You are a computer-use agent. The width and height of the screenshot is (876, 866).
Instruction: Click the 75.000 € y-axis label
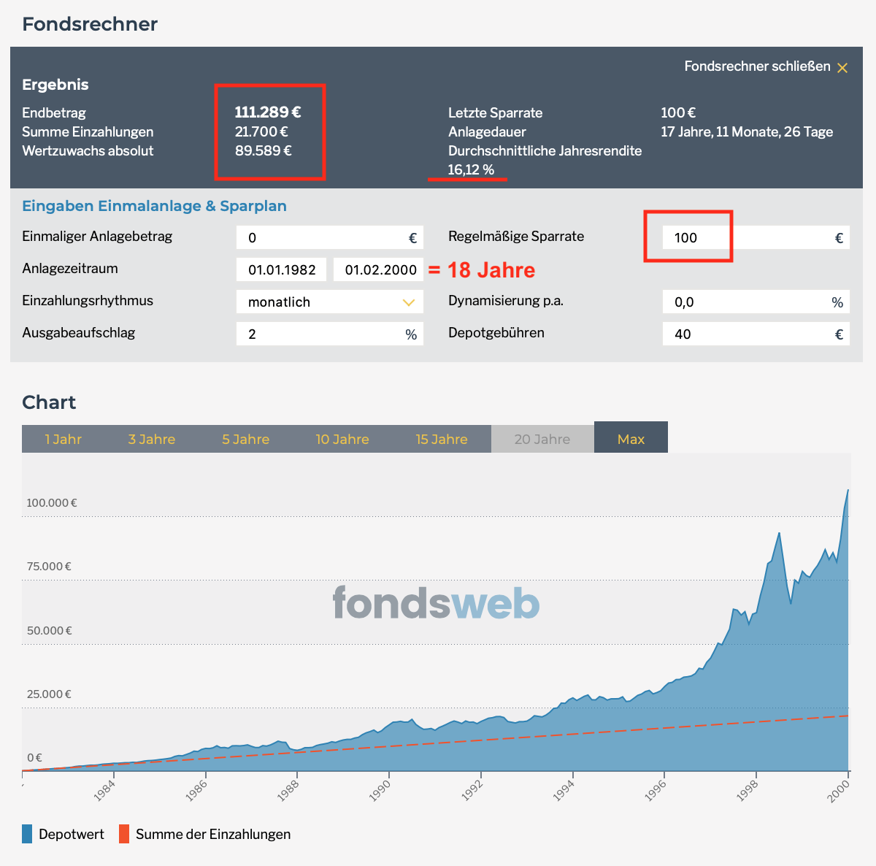coord(49,566)
